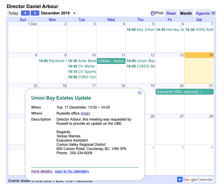This screenshot has width=224, height=189.
Task: Go to previous month arrow
Action: (25, 13)
